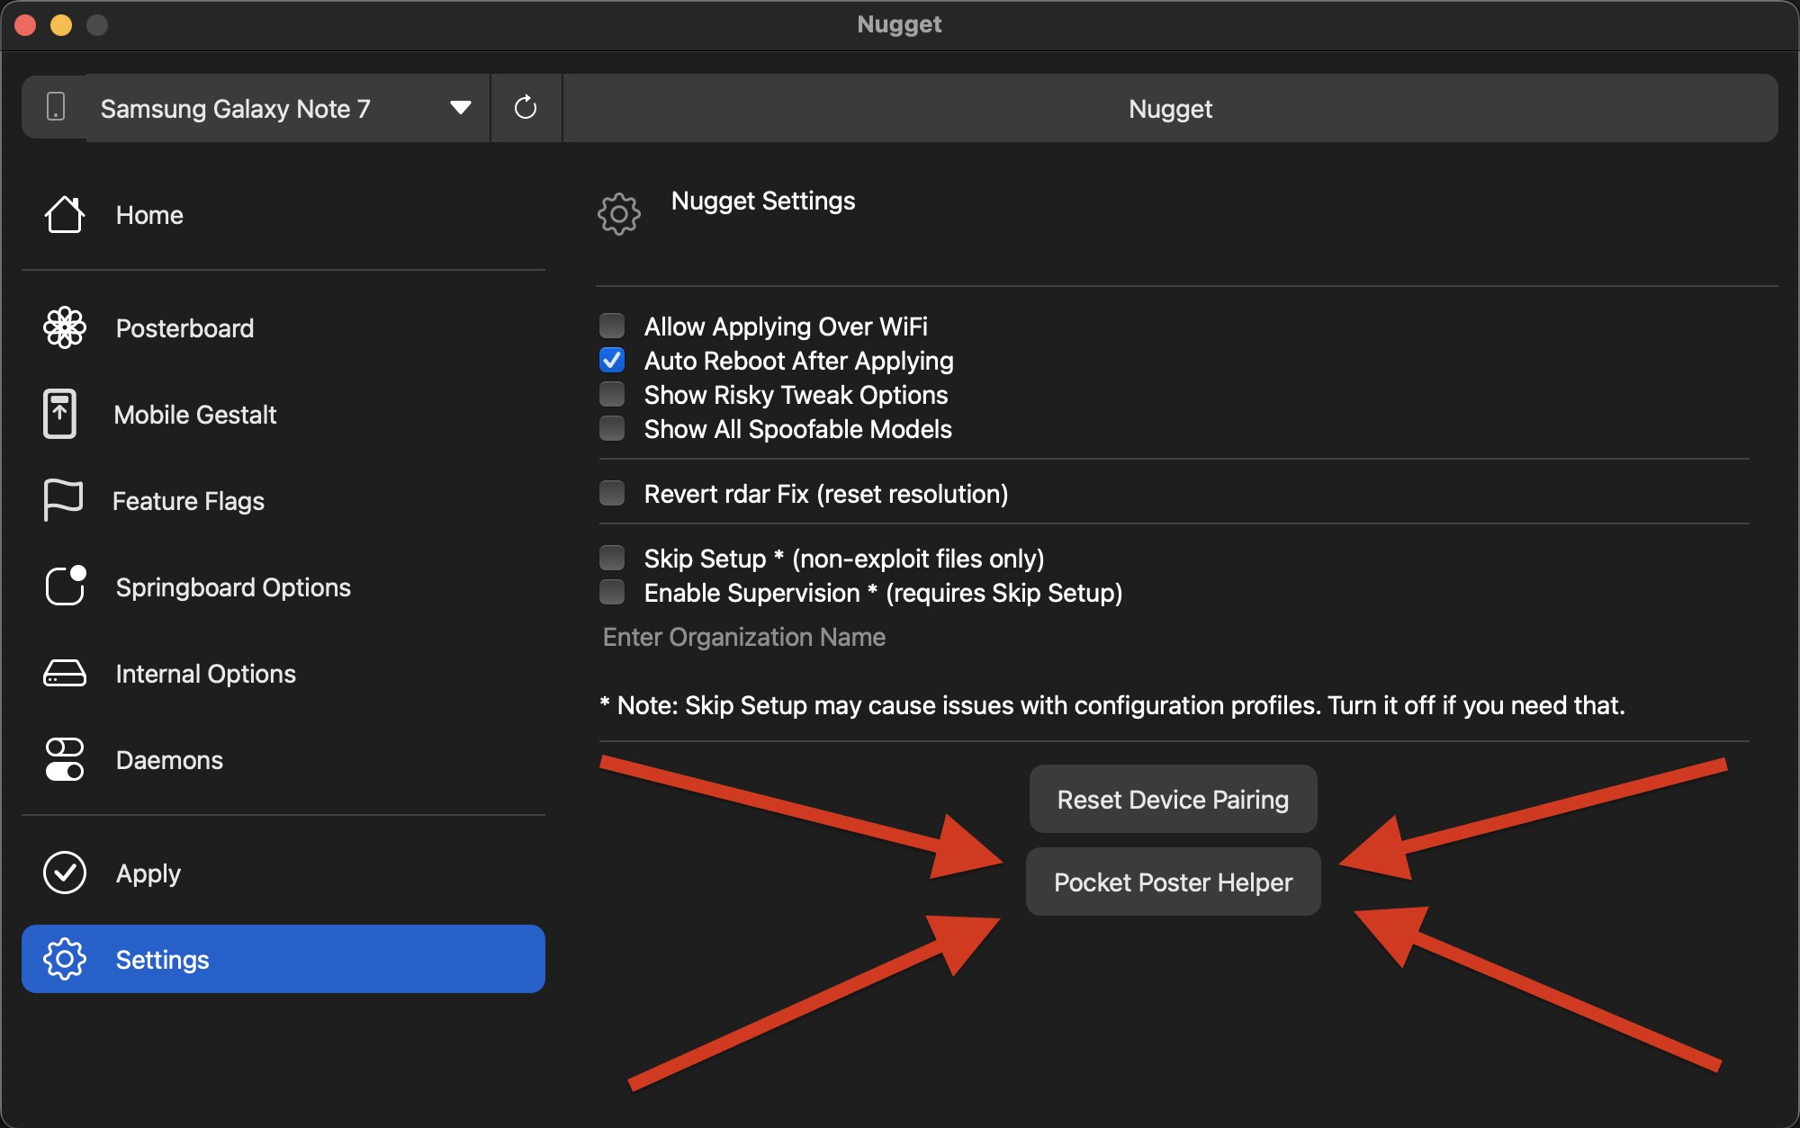
Task: Minimize the Nugget window
Action: point(61,24)
